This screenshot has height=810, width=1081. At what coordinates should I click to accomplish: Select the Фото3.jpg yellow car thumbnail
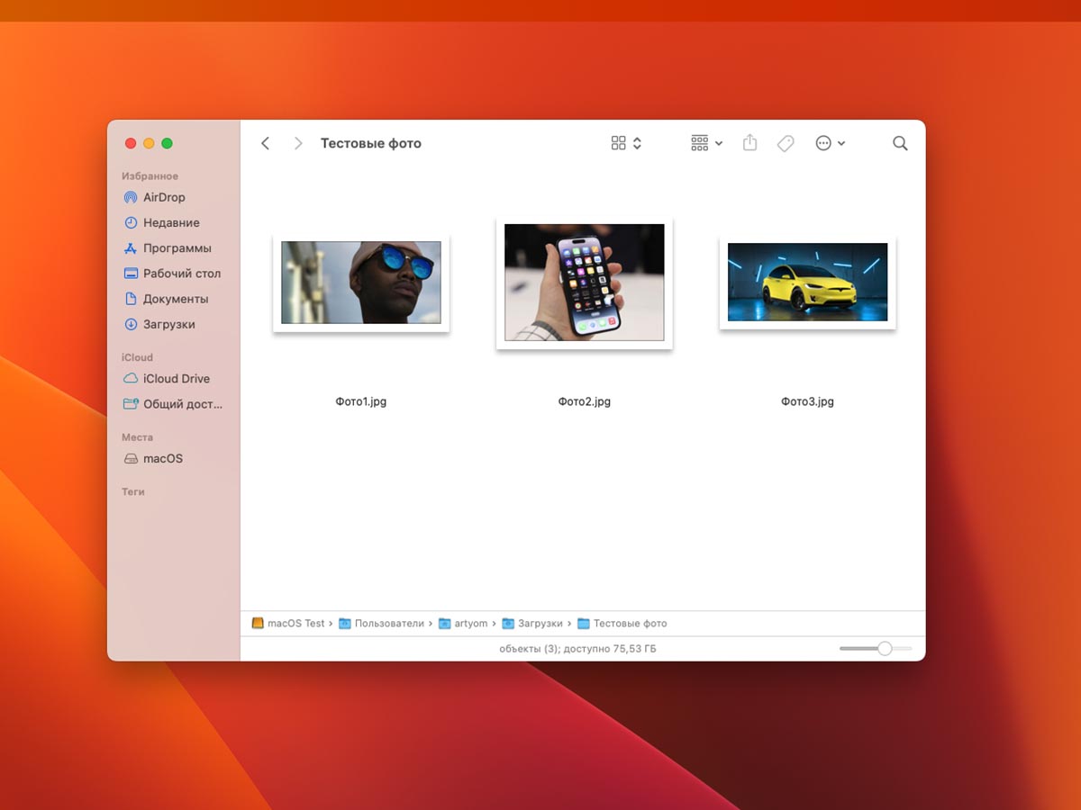[x=808, y=282]
